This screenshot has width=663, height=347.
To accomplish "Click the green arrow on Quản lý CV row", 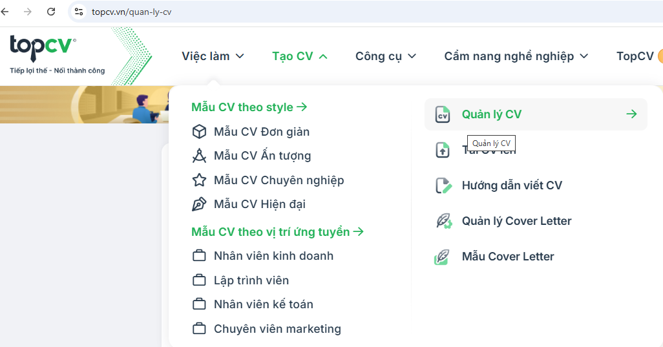I will (x=631, y=114).
